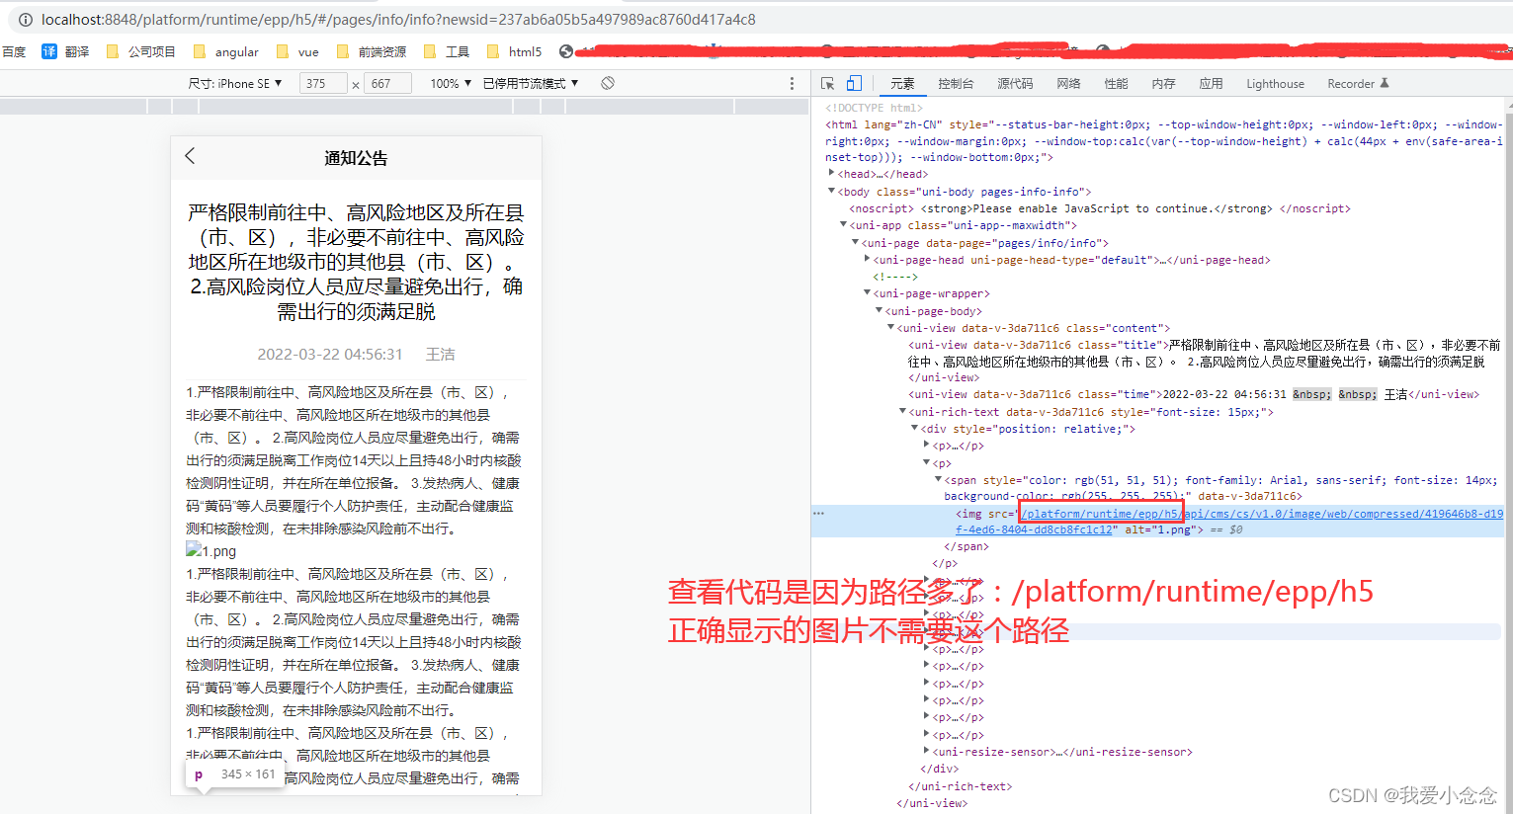The width and height of the screenshot is (1513, 814).
Task: Collapse the div position relative node
Action: (x=914, y=429)
